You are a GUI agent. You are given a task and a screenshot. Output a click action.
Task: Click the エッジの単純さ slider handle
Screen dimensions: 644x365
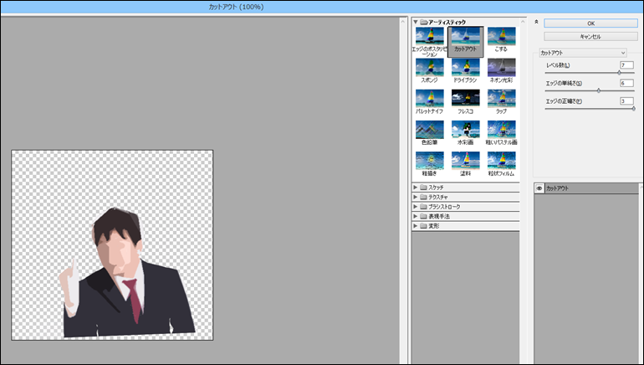(598, 90)
